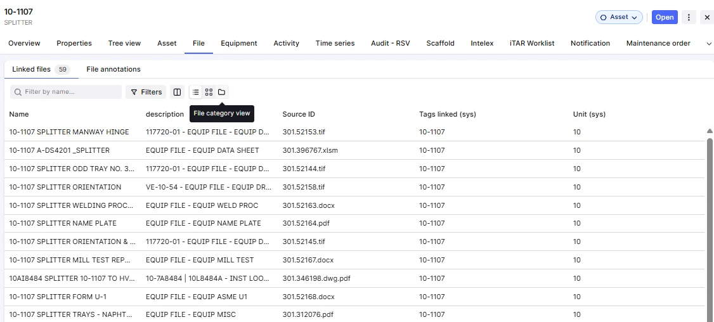Expand the overflow tabs chevron
Screen dimensions: 714x322
708,44
